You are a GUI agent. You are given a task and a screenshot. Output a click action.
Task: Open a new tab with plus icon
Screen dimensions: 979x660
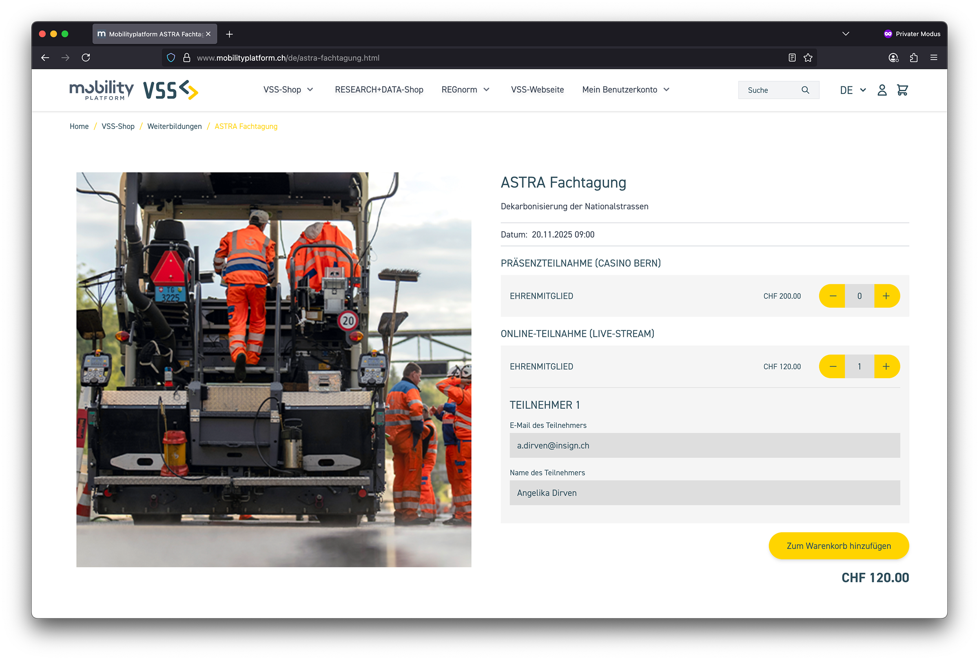coord(229,34)
